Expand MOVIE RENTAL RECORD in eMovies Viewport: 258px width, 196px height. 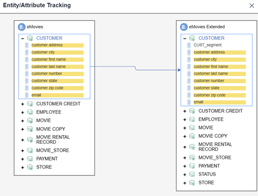point(22,140)
